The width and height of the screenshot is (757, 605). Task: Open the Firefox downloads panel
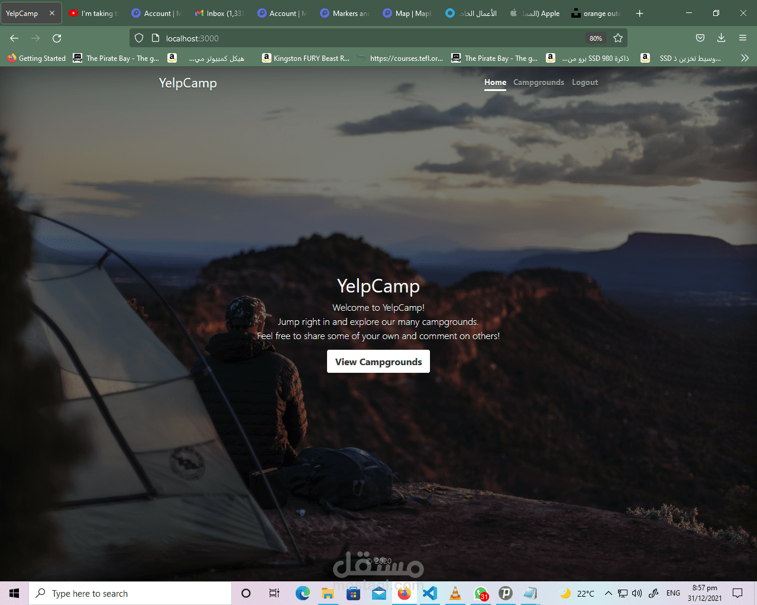(x=722, y=38)
